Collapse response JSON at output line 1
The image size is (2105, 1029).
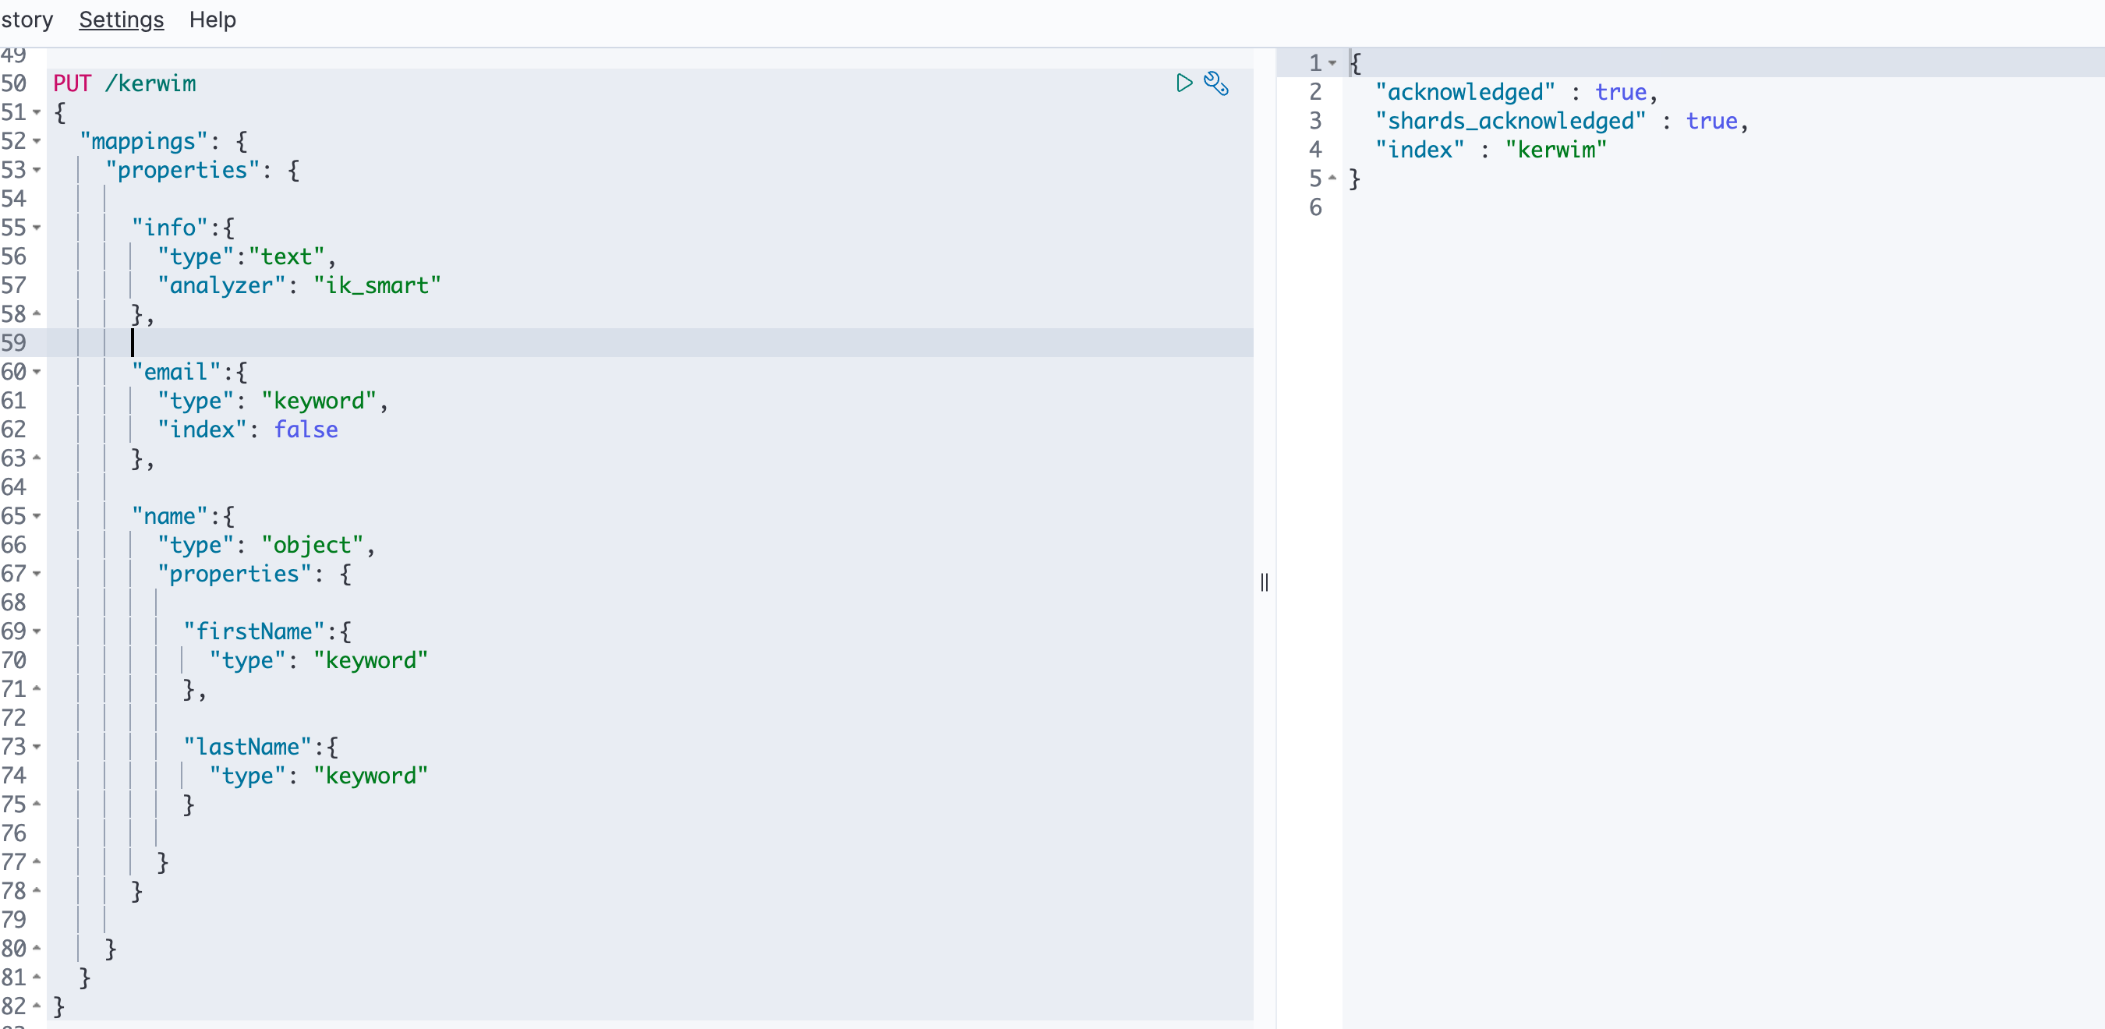1332,63
